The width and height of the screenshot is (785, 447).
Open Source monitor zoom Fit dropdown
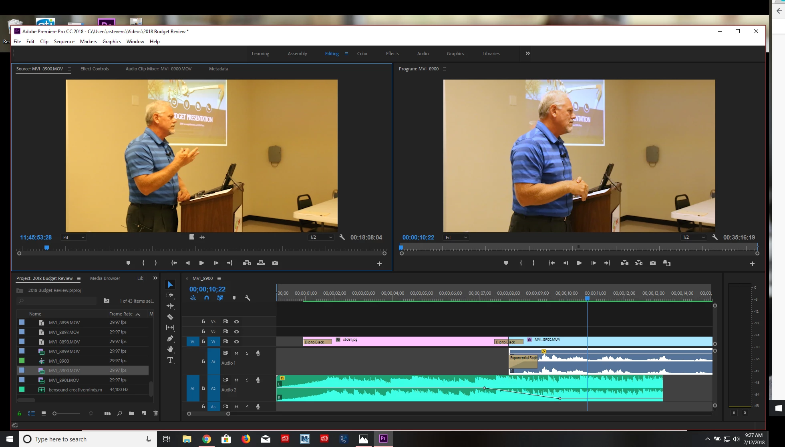(x=74, y=237)
